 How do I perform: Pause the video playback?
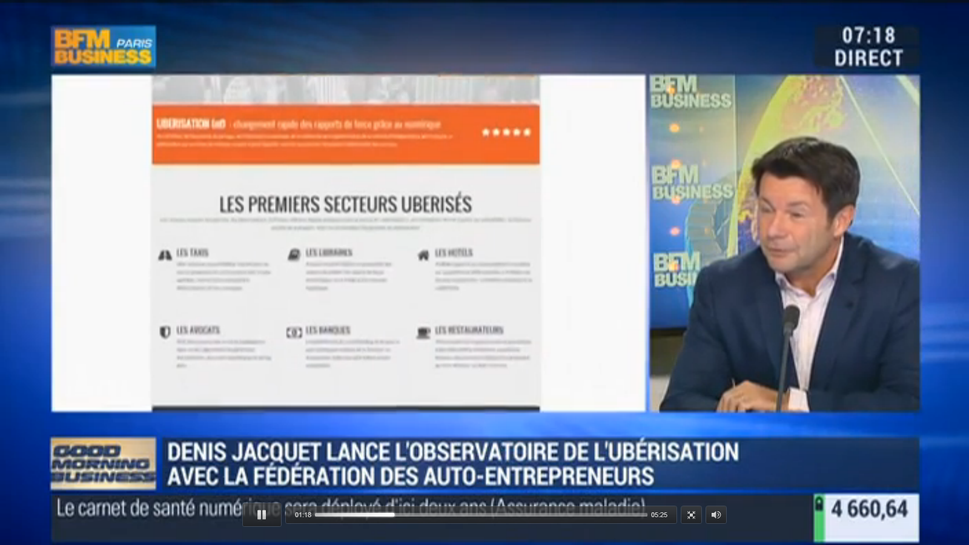tap(262, 515)
